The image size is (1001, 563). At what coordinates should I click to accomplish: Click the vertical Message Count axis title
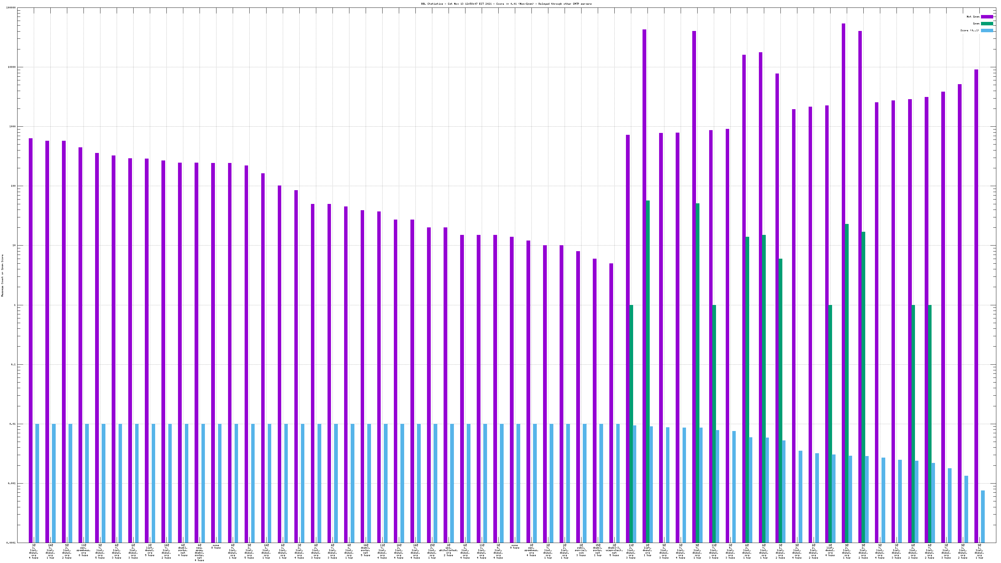2,276
